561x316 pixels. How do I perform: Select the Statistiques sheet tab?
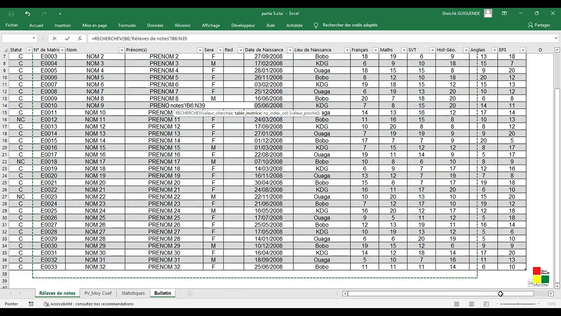tap(133, 293)
